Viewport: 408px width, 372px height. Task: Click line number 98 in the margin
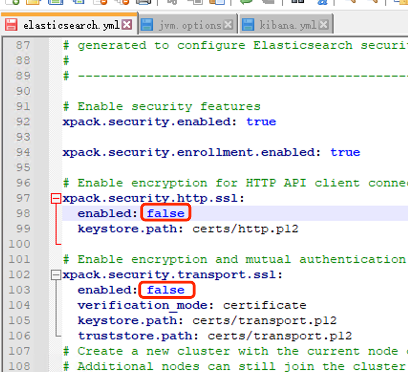23,213
